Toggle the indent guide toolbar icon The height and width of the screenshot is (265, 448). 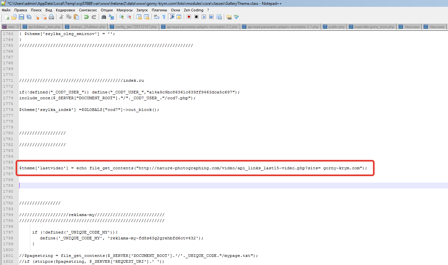[172, 17]
